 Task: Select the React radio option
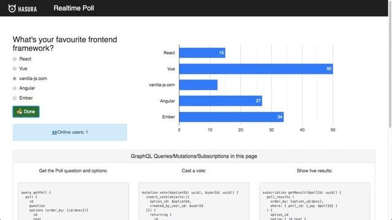pyautogui.click(x=15, y=59)
